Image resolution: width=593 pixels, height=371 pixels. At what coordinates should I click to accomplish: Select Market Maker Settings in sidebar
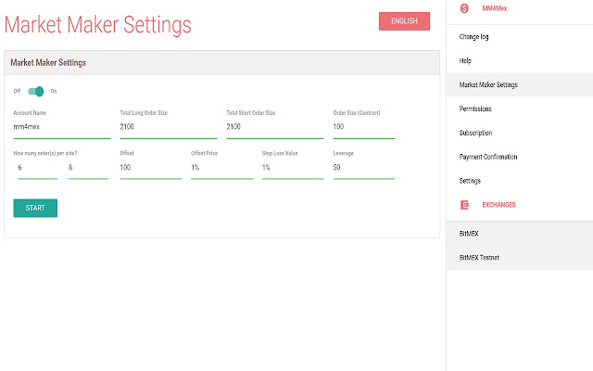520,84
